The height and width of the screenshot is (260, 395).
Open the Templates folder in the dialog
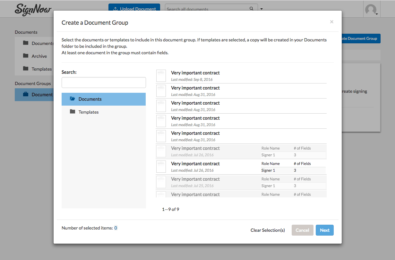(x=89, y=112)
